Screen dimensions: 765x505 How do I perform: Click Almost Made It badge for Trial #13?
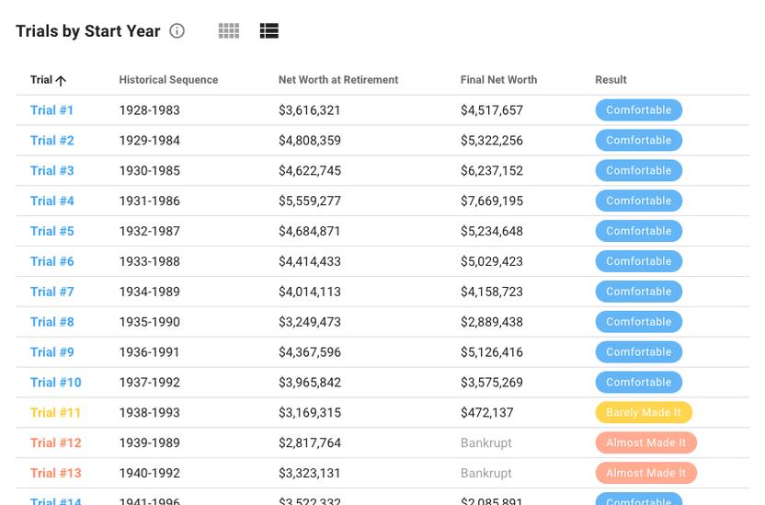point(645,474)
